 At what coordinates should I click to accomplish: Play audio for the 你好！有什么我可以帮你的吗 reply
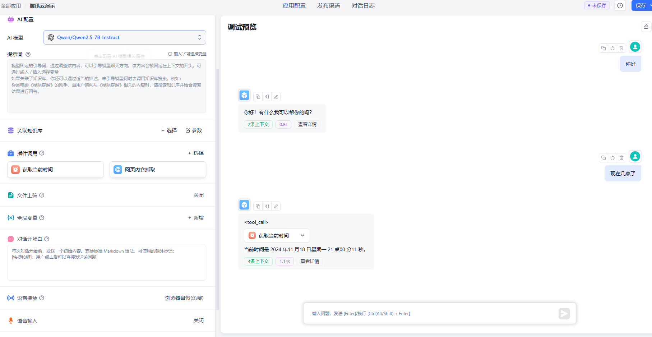coord(267,97)
